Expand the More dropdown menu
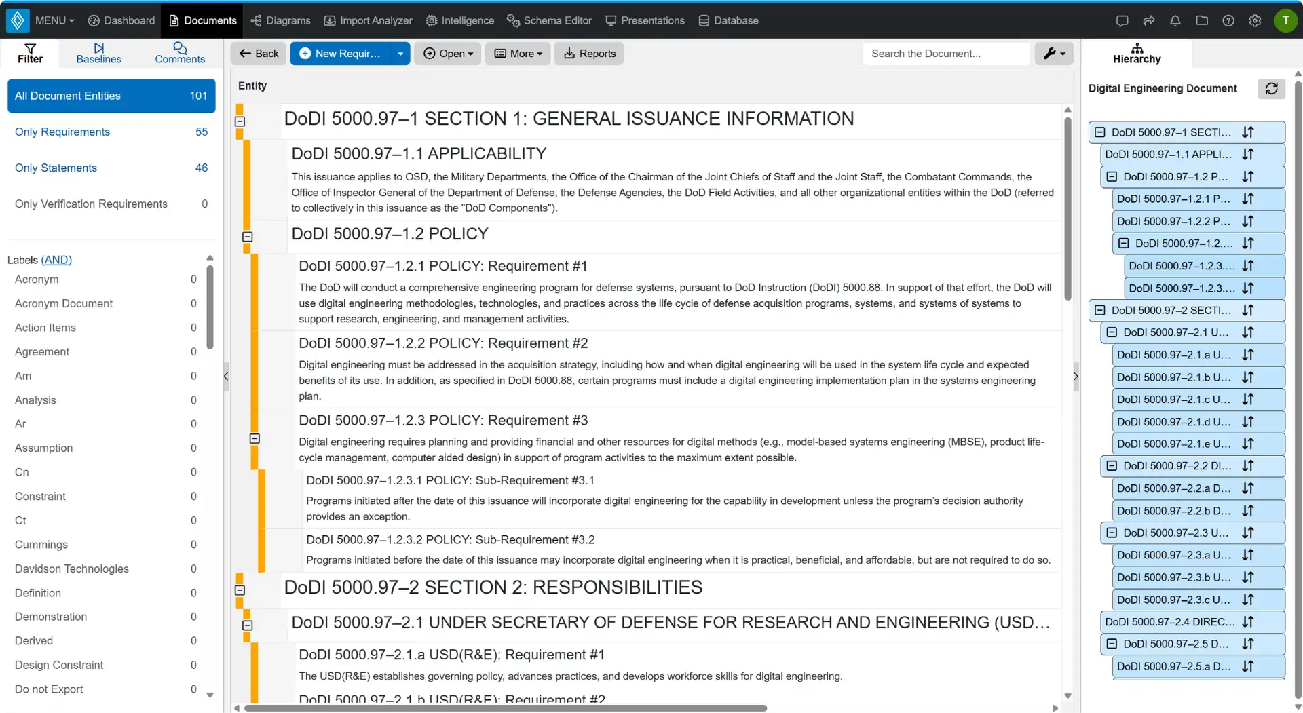The image size is (1303, 713). [x=518, y=54]
